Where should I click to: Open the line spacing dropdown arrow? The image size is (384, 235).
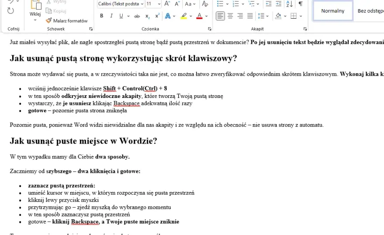pyautogui.click(x=267, y=17)
